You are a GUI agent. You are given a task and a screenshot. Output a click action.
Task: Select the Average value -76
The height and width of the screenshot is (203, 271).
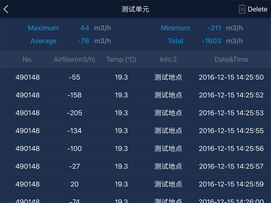click(x=83, y=41)
